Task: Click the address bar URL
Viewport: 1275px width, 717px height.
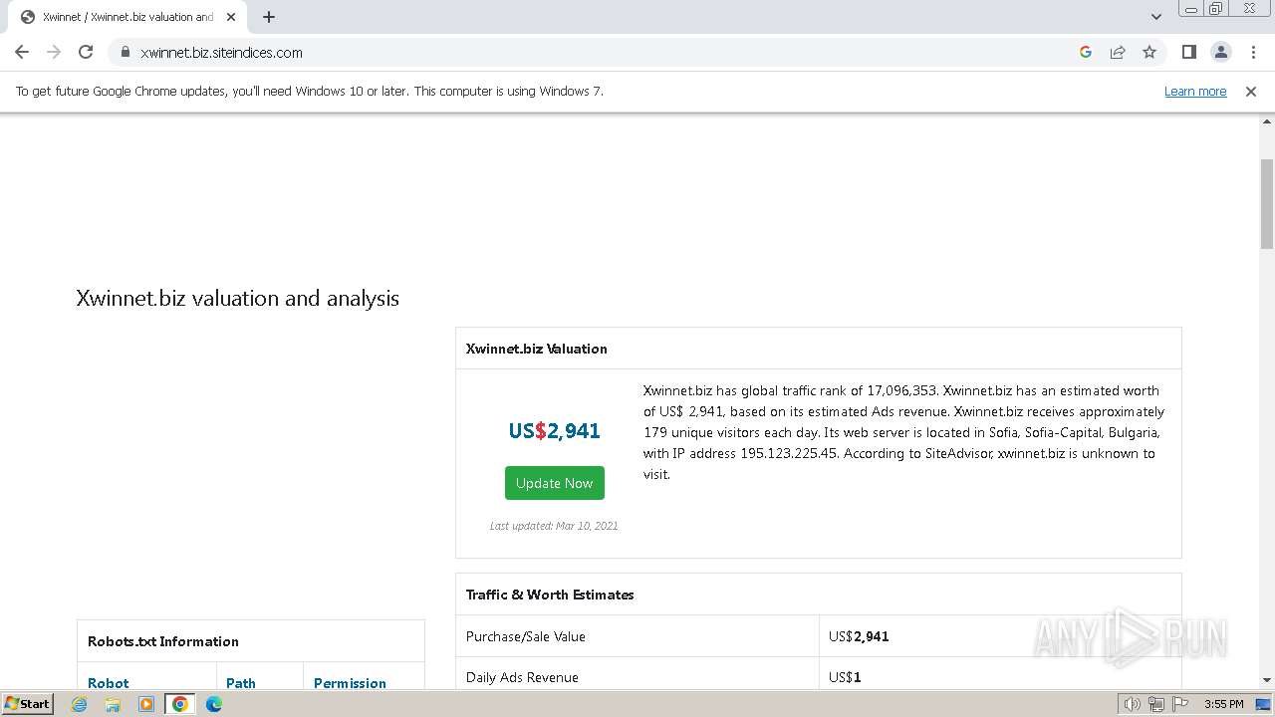Action: click(x=221, y=52)
